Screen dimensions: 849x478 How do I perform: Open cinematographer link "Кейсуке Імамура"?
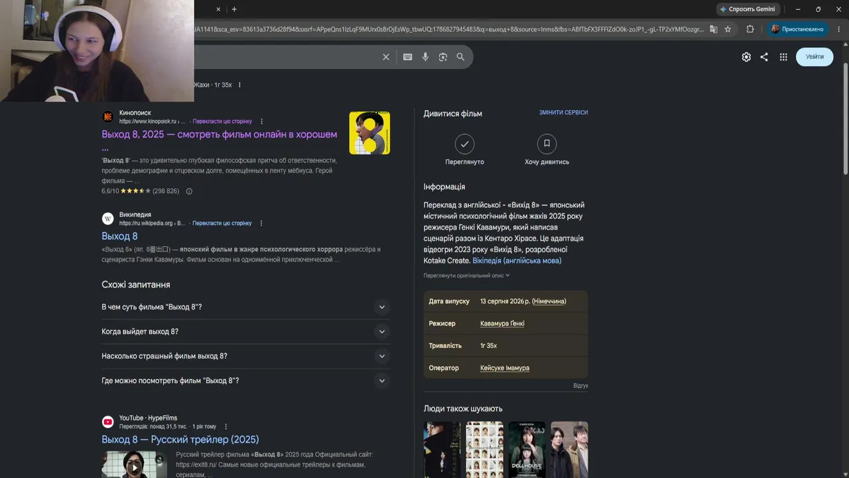point(505,368)
